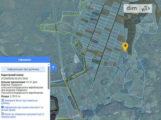Click the Кадастровий номер label
Screen dimensions: 161x120
coord(12,75)
